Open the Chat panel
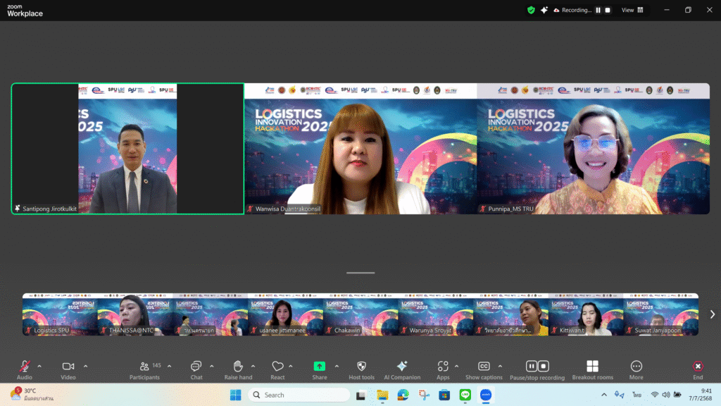Screen dimensions: 721x406 click(x=196, y=369)
